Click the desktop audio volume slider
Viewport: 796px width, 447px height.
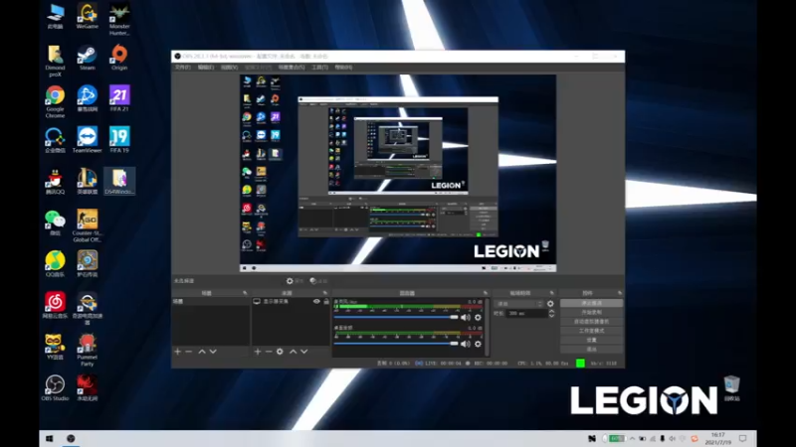click(x=396, y=344)
